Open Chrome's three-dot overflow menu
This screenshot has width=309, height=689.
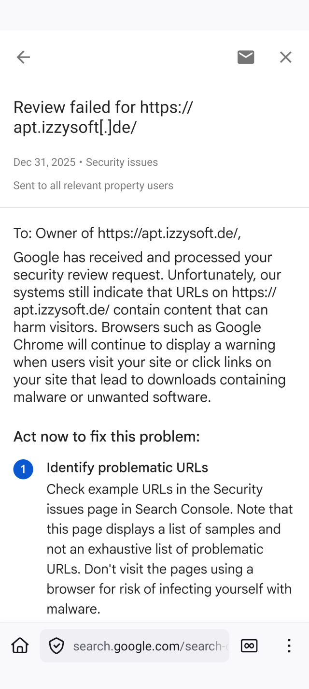click(289, 645)
